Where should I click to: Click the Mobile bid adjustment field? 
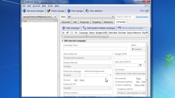96,75
